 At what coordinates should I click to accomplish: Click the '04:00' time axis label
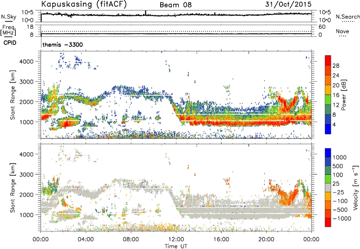pyautogui.click(x=85, y=240)
